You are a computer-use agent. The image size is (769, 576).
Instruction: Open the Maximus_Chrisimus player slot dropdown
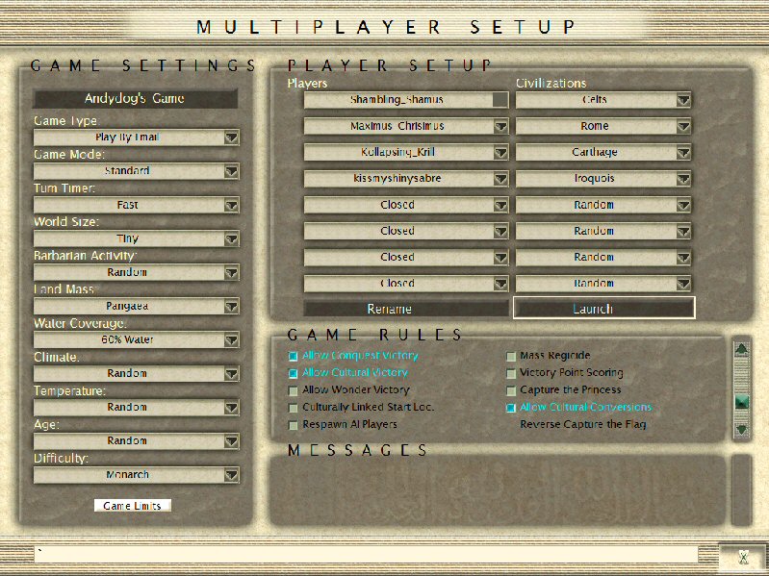(500, 126)
